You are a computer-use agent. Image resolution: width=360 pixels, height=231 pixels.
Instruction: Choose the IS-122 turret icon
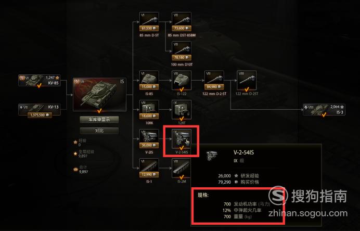(182, 80)
